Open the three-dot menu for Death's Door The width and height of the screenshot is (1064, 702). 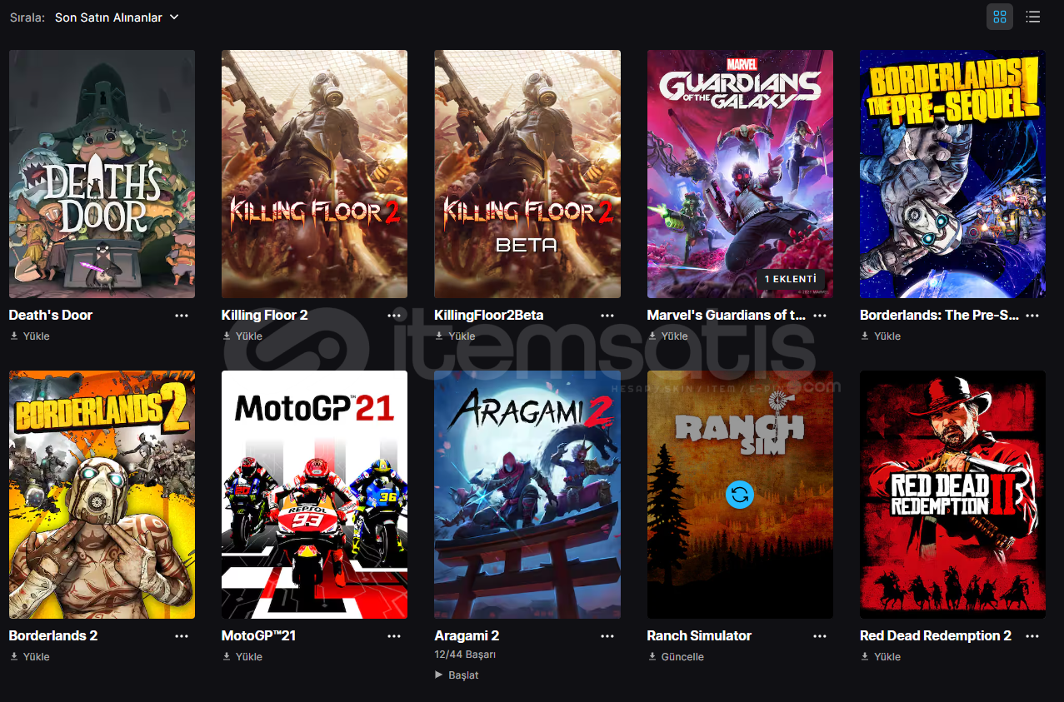[182, 316]
